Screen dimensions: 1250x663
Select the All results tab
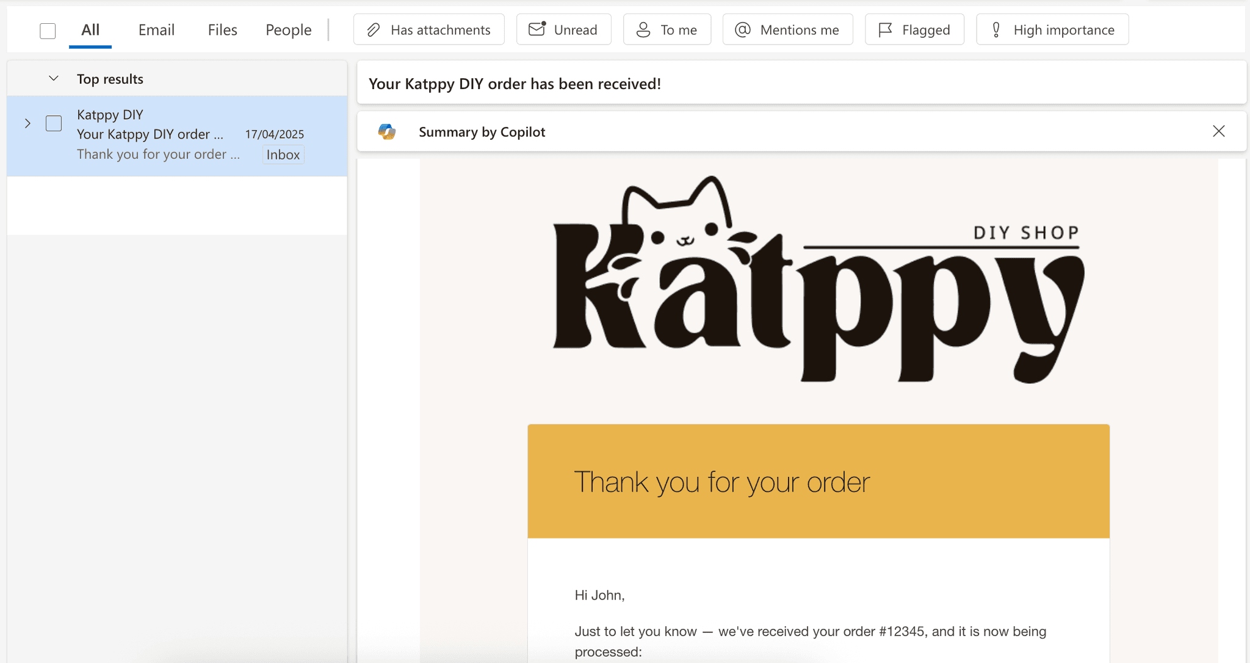pyautogui.click(x=90, y=29)
